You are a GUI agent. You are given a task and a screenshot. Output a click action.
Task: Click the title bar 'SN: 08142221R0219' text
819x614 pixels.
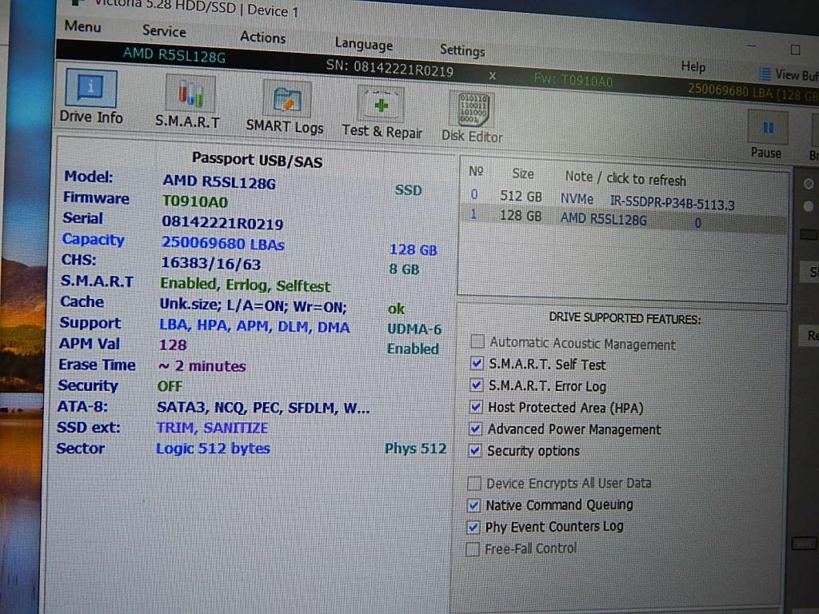(390, 69)
